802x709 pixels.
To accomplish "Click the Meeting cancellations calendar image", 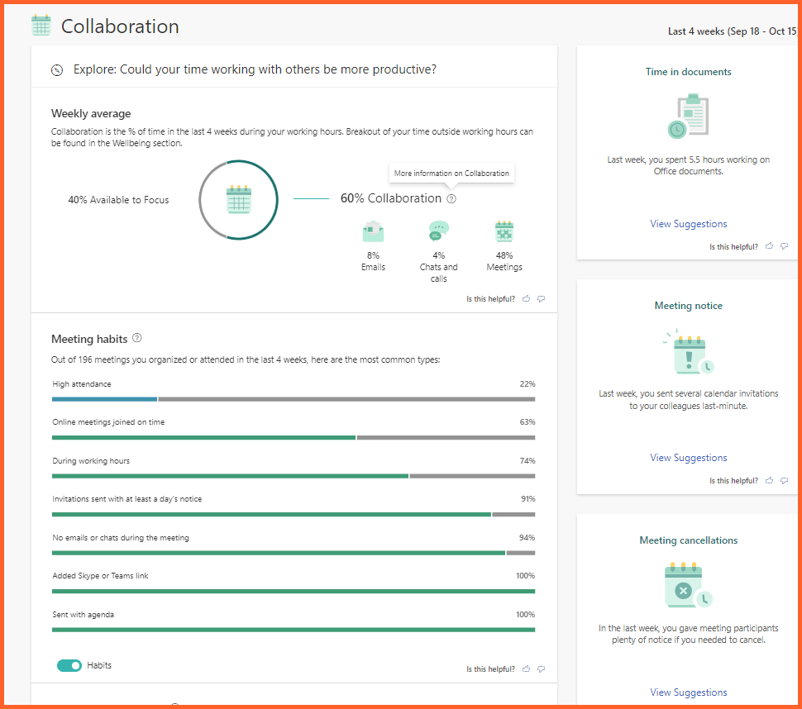I will click(687, 586).
